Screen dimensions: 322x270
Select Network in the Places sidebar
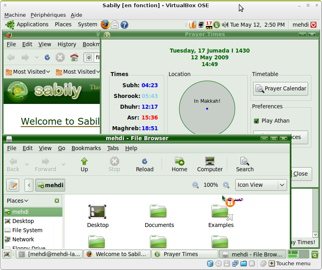[25, 239]
